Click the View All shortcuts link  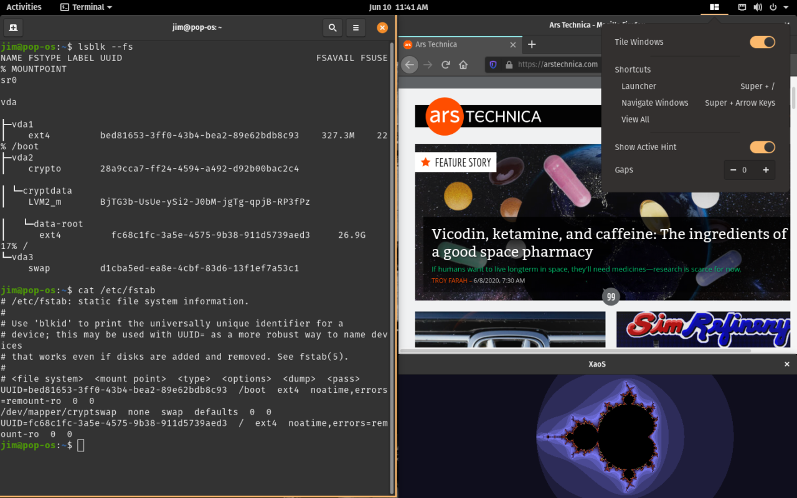(x=635, y=119)
